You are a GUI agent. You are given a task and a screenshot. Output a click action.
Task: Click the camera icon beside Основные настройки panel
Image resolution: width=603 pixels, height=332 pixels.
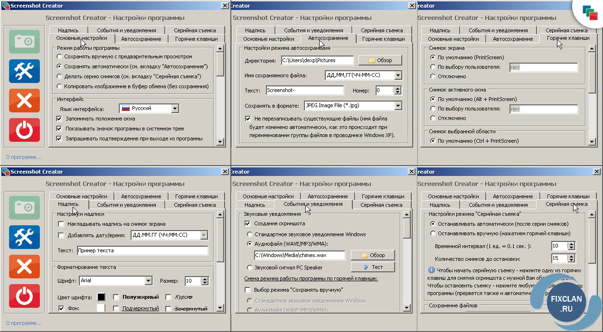coord(24,41)
